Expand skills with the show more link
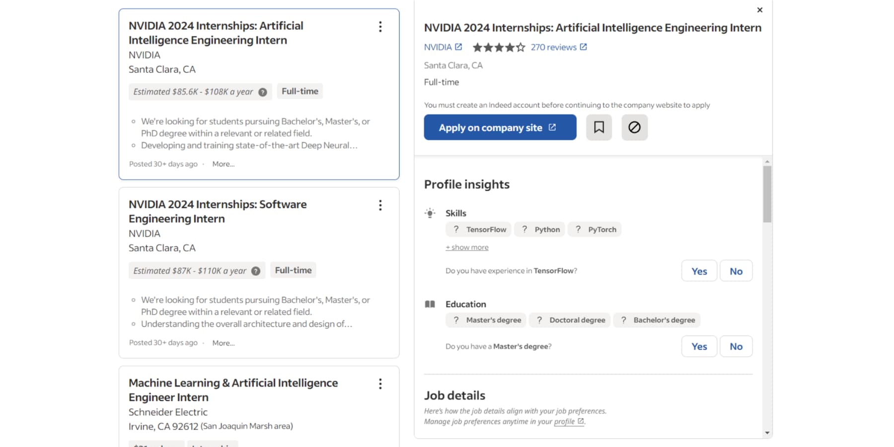Viewport: 894px width, 447px height. pos(466,247)
